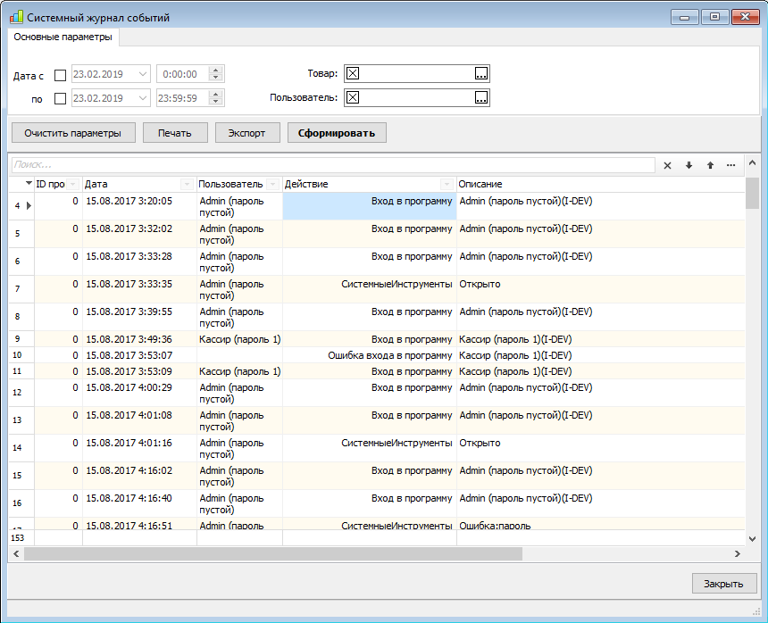This screenshot has width=768, height=623.
Task: Clear the search box with the X icon
Action: [x=667, y=165]
